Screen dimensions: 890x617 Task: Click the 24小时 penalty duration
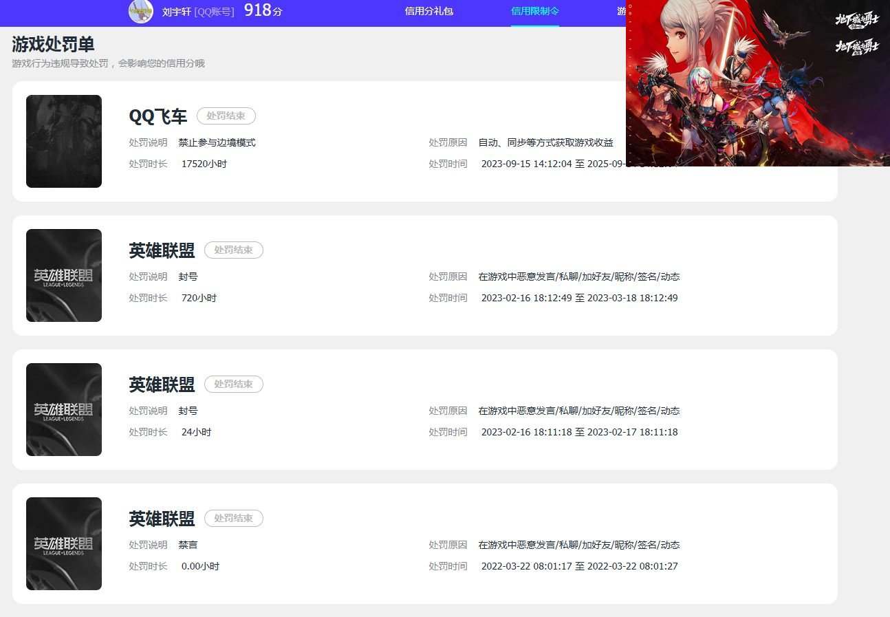(x=197, y=432)
